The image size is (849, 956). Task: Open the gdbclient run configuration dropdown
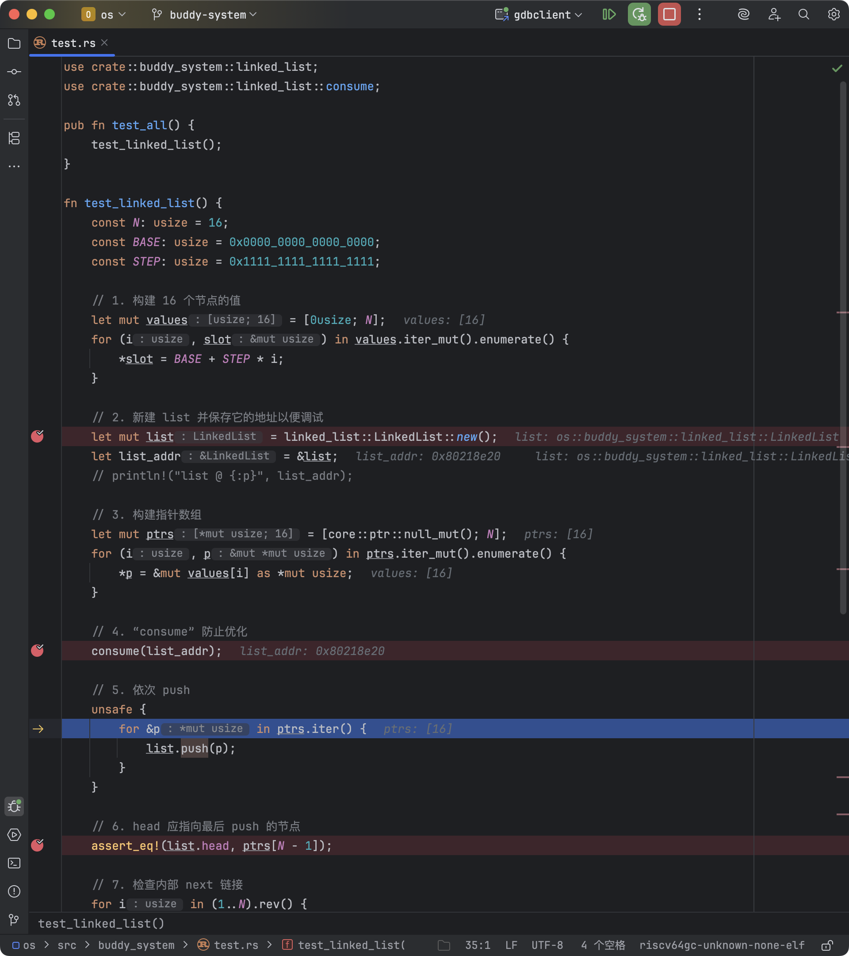click(539, 15)
